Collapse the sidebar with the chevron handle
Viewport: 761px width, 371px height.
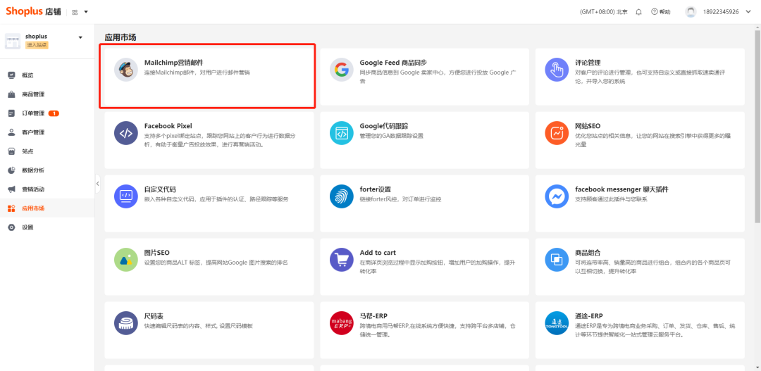pyautogui.click(x=97, y=184)
